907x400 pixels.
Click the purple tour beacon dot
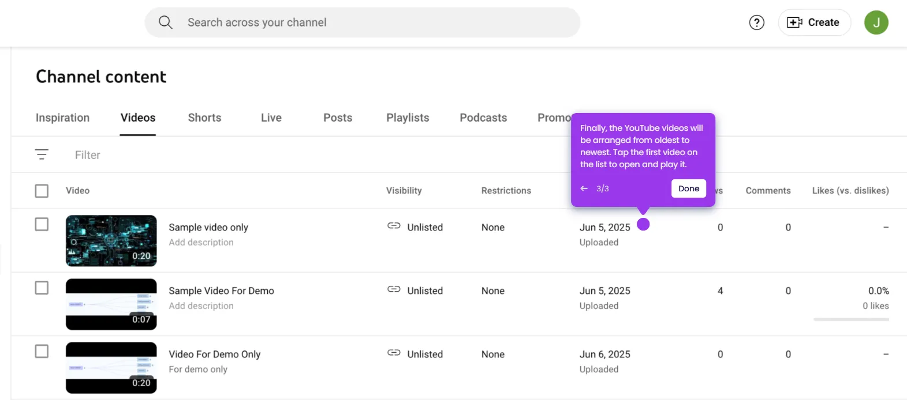click(x=643, y=224)
